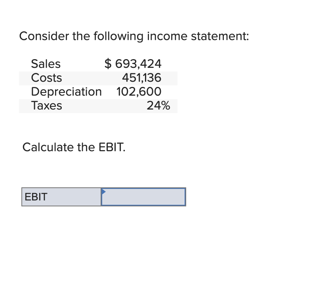Click the 'Calculate the EBIT.' instruction text
This screenshot has height=281, width=328.
pyautogui.click(x=74, y=147)
